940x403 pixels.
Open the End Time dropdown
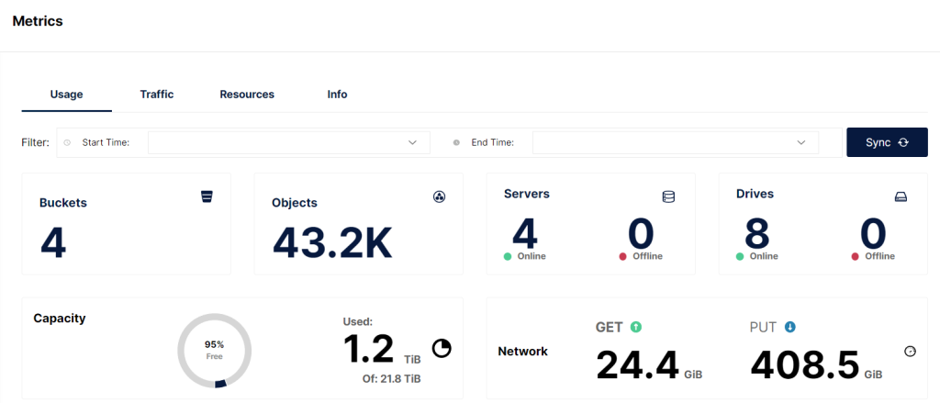pos(676,142)
